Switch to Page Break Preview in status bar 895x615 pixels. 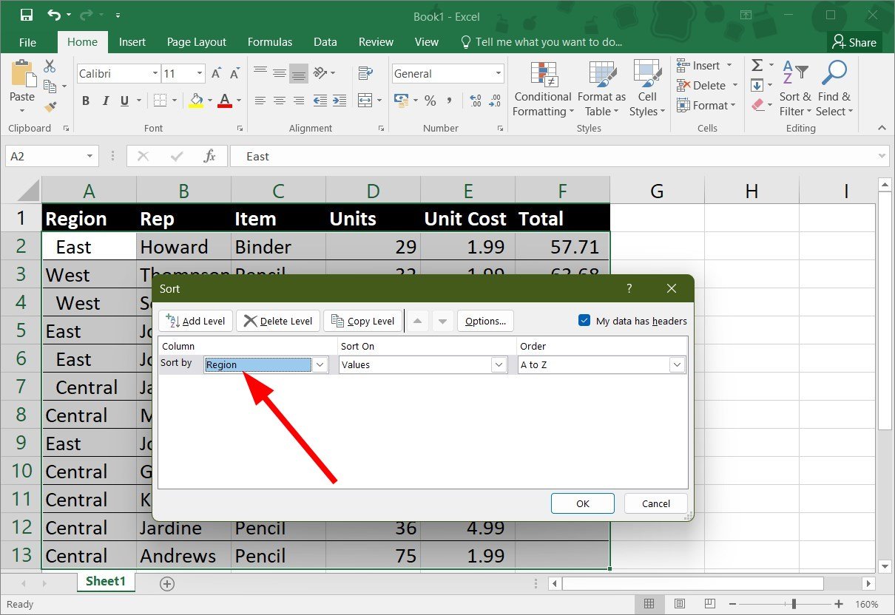coord(711,604)
